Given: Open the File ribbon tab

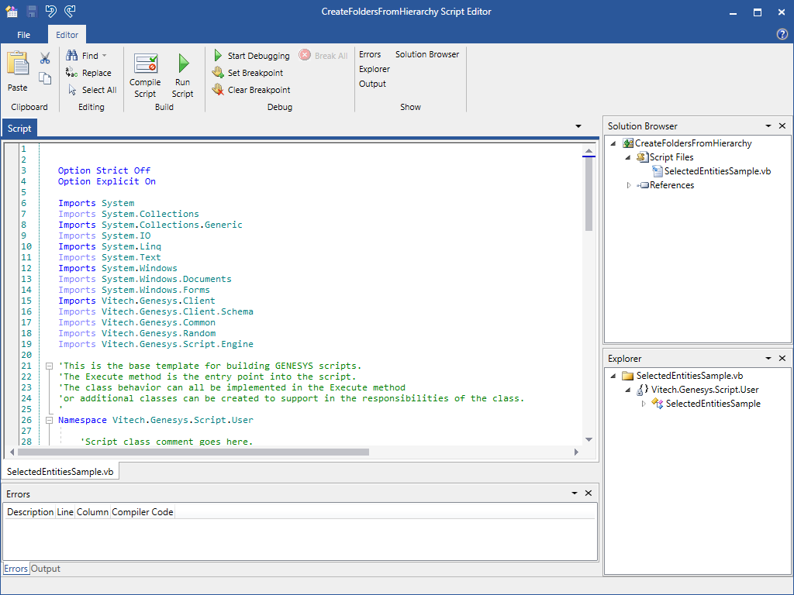Looking at the screenshot, I should pos(23,35).
